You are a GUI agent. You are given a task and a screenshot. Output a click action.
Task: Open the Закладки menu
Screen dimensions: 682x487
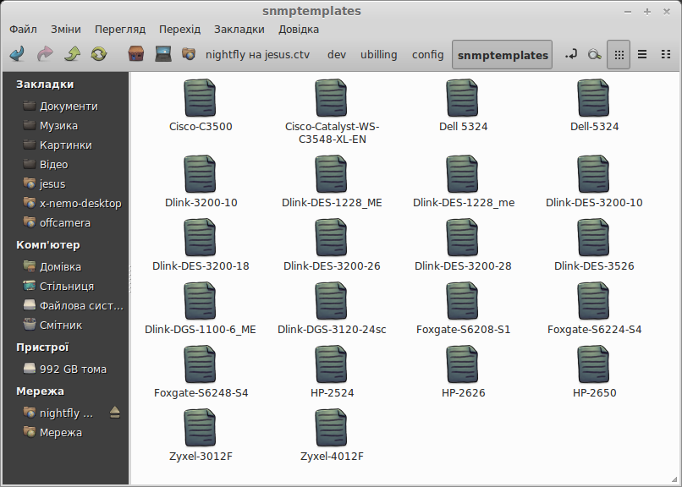click(x=239, y=29)
